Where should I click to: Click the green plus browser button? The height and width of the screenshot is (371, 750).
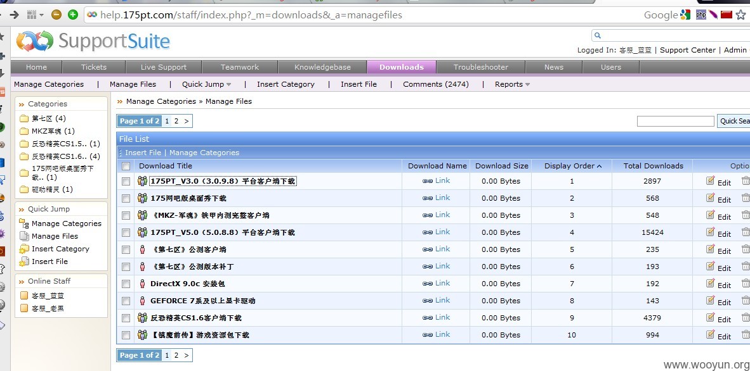tap(73, 15)
